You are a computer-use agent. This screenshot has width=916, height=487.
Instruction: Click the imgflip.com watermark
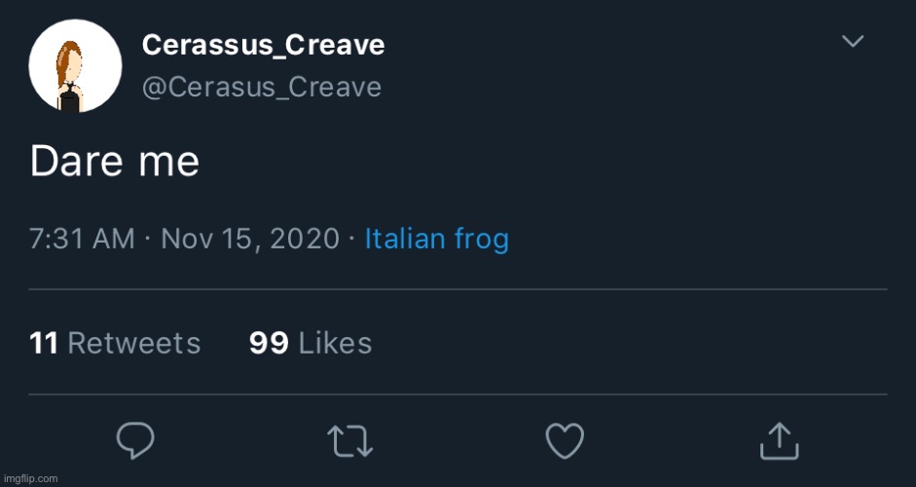[x=31, y=478]
